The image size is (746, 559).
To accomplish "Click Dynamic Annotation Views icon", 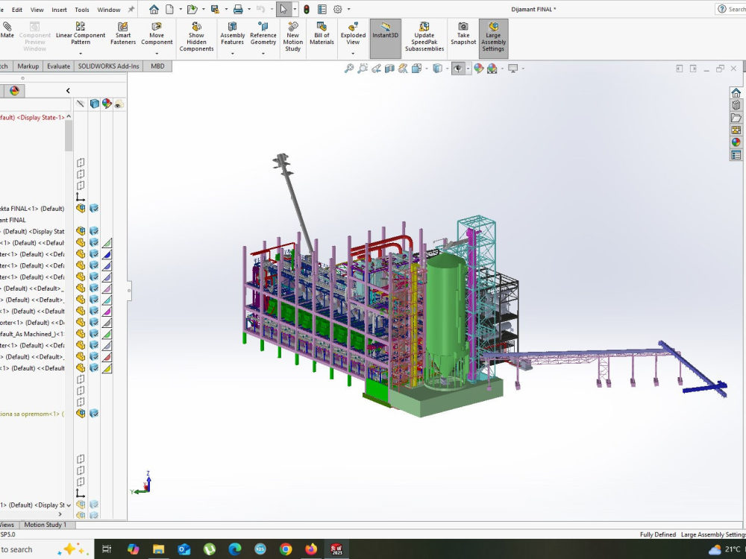I will click(403, 69).
